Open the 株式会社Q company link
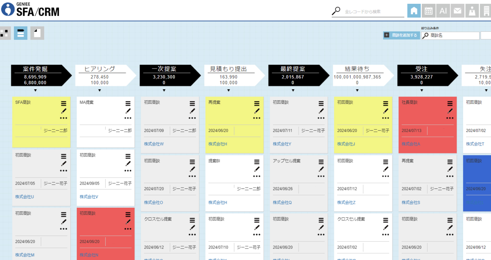The width and height of the screenshot is (491, 260). (x=282, y=202)
